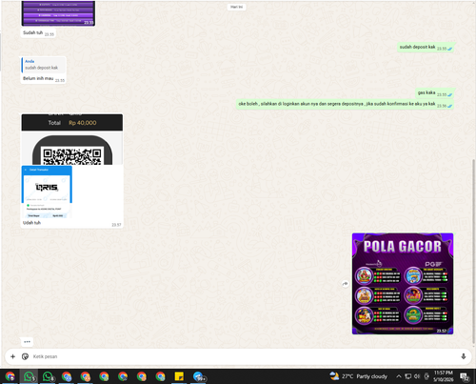Open the notification center icon
Screen dimensions: 476x384
(466, 376)
